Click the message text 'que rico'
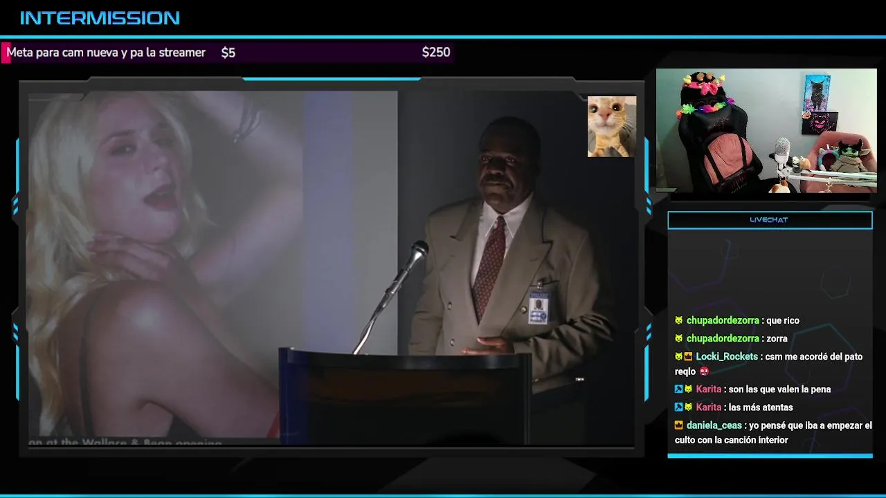886x498 pixels. (x=783, y=321)
